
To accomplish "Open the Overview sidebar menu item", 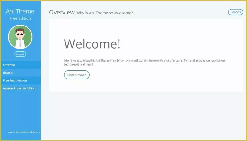I will (x=21, y=65).
